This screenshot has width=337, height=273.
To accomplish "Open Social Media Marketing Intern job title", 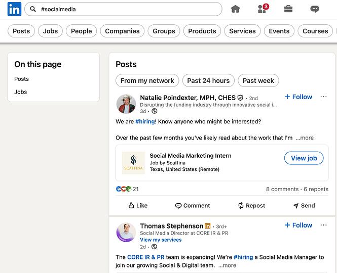I will (191, 156).
